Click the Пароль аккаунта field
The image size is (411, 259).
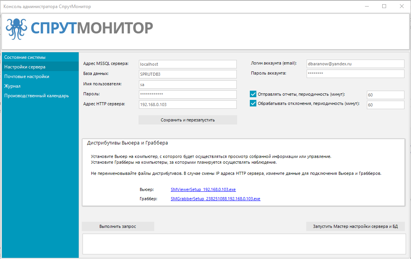tap(355, 74)
